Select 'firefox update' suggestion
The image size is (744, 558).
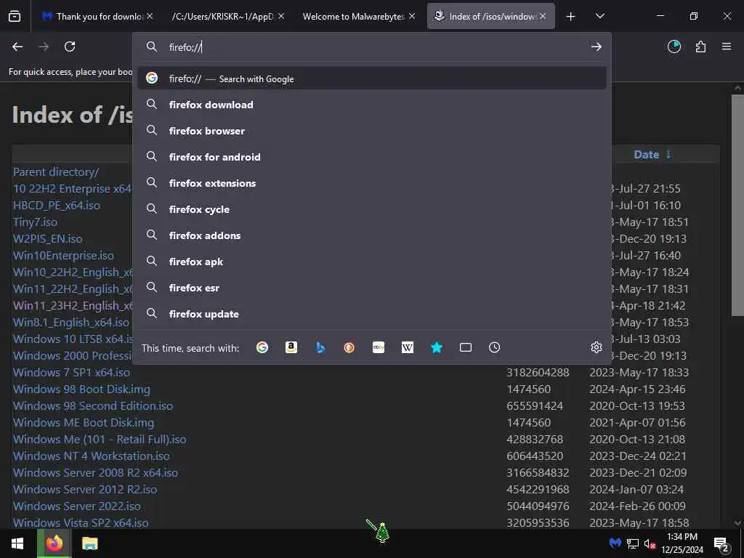[371, 314]
